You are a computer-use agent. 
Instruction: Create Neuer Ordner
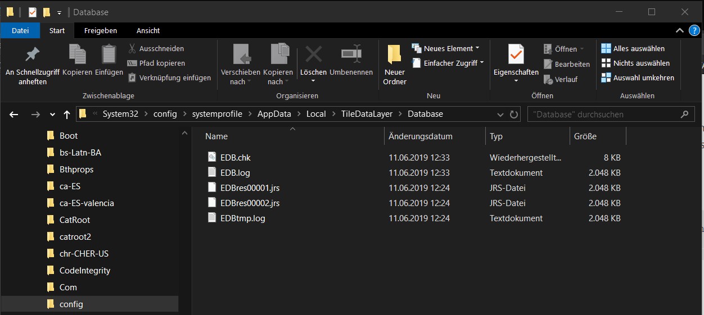tap(395, 64)
